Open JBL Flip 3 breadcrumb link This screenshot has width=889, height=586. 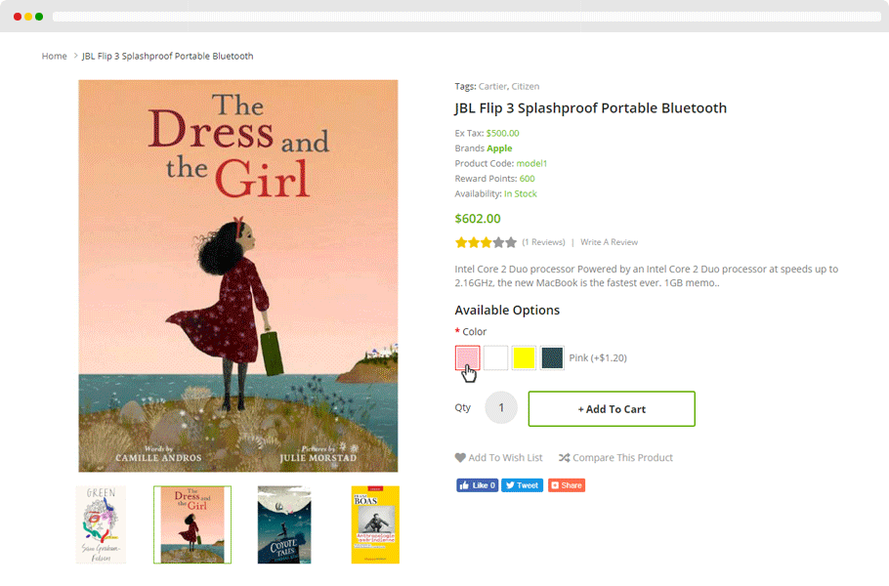(167, 57)
